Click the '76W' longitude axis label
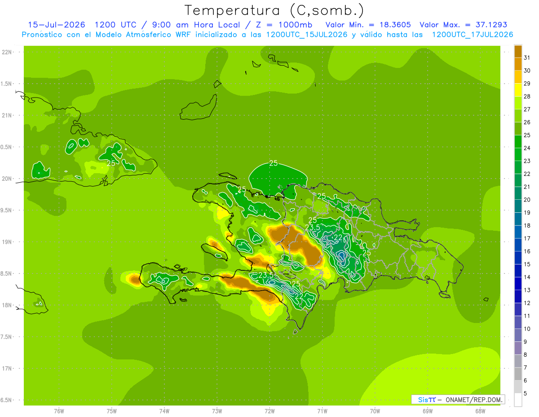Image resolution: width=539 pixels, height=417 pixels. click(x=59, y=411)
